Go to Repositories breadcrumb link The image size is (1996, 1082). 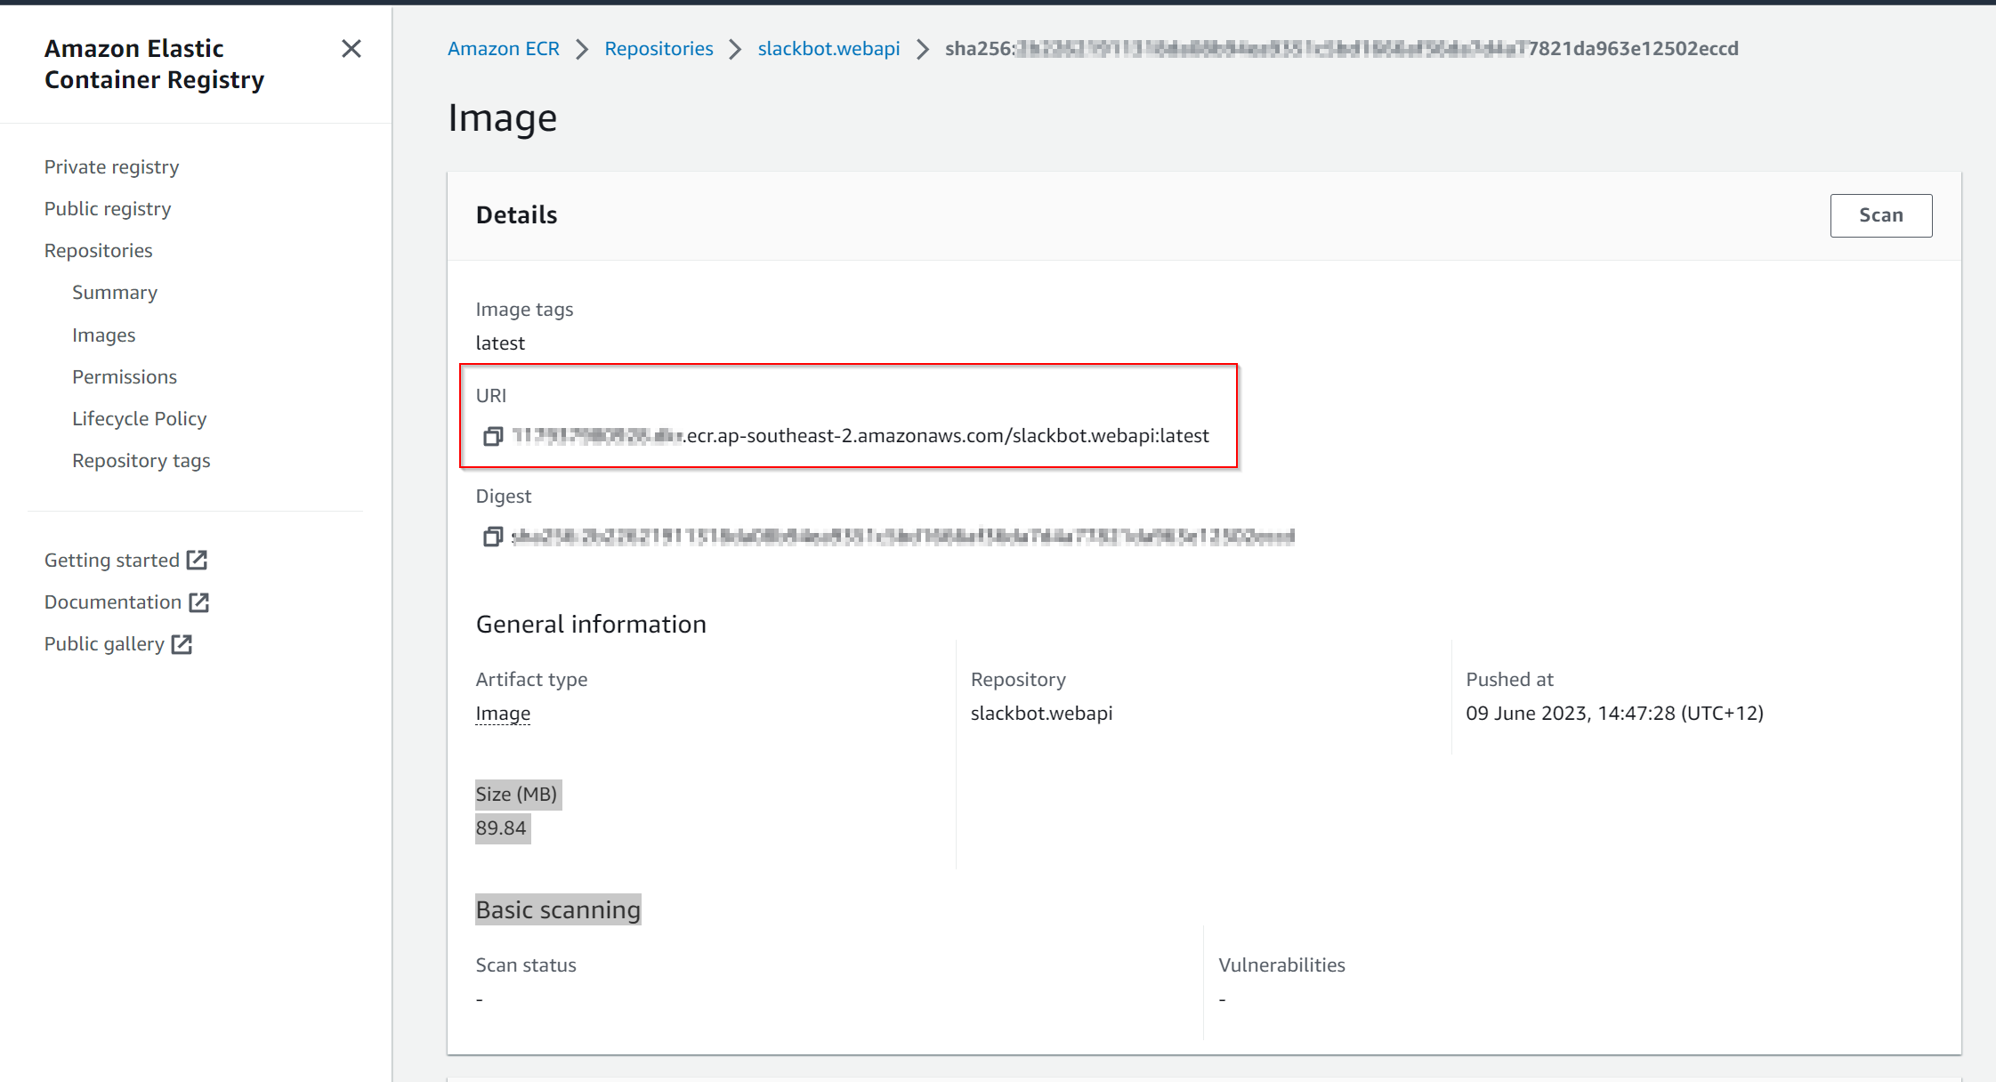point(659,49)
